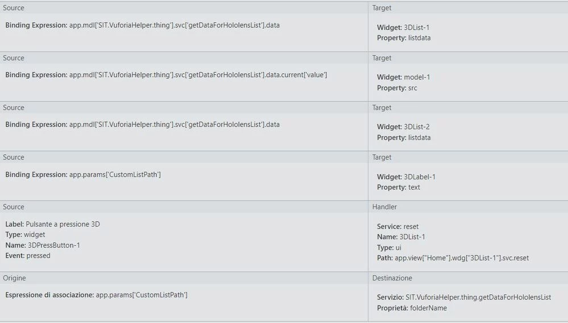This screenshot has width=568, height=323.
Task: Click the 'Widget: 3DList-1' target text
Action: (x=403, y=27)
